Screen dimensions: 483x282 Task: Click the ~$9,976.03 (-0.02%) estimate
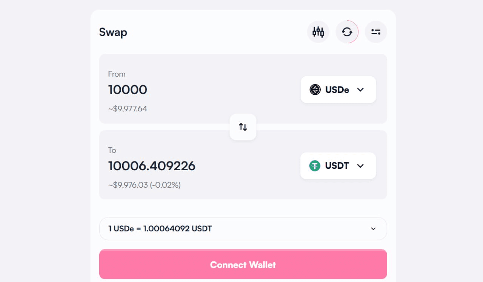(144, 185)
